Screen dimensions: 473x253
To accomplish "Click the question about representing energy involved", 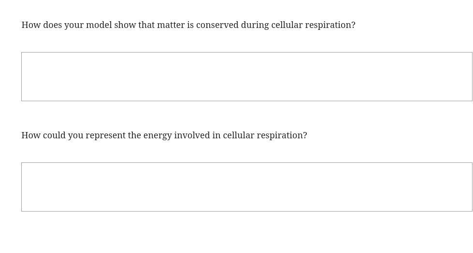I will (164, 135).
